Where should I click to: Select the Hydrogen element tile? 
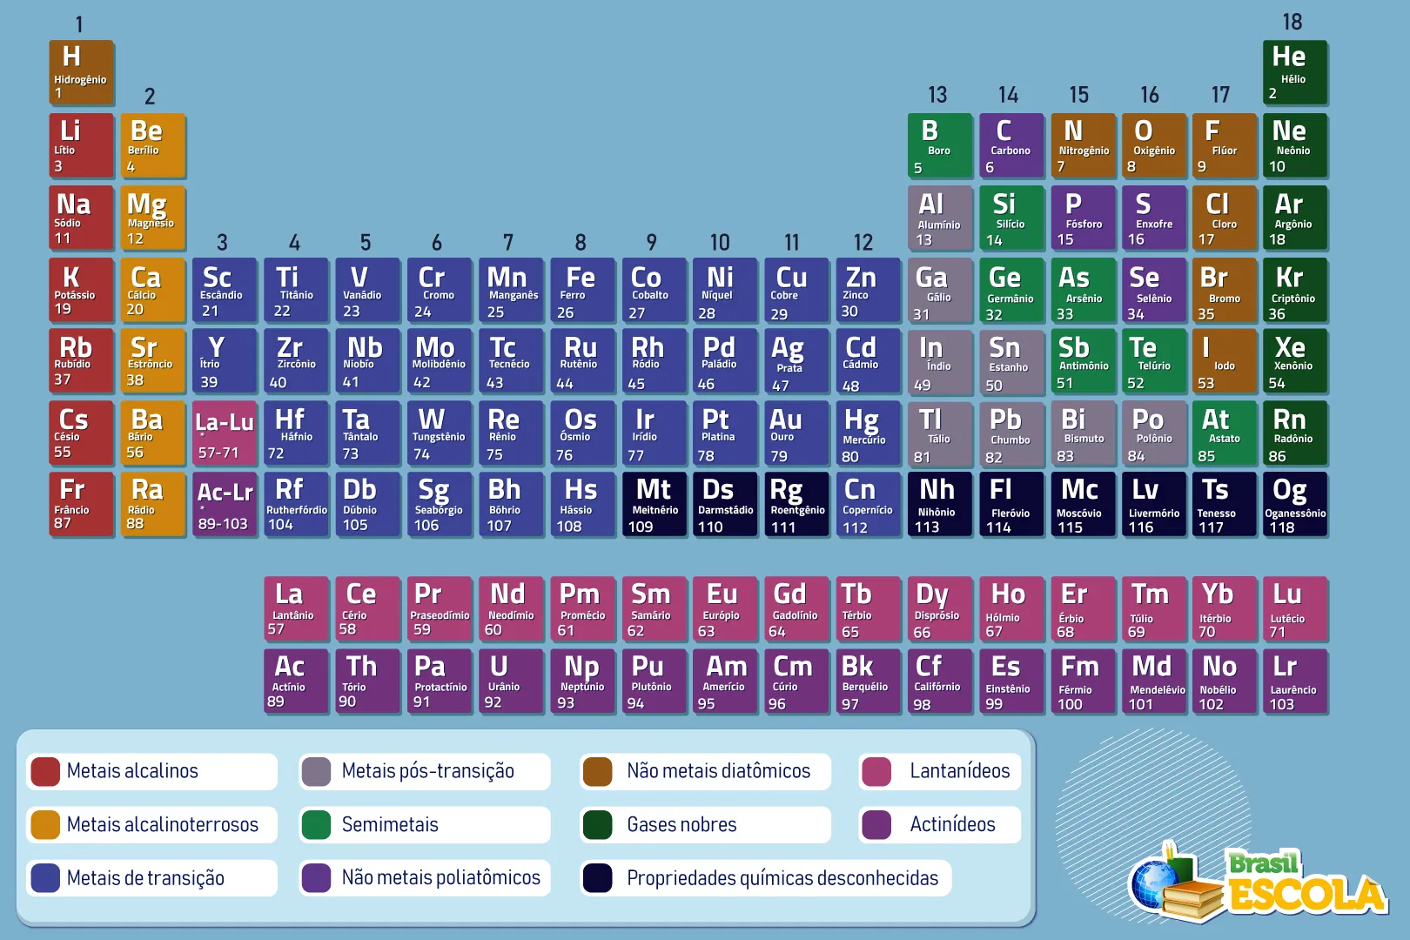pos(81,72)
